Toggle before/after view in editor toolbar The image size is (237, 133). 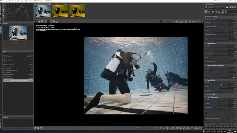tap(42, 21)
